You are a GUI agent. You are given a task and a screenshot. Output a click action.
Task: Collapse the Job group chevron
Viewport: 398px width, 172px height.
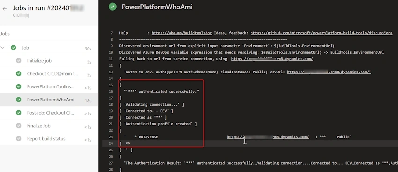coord(2,48)
